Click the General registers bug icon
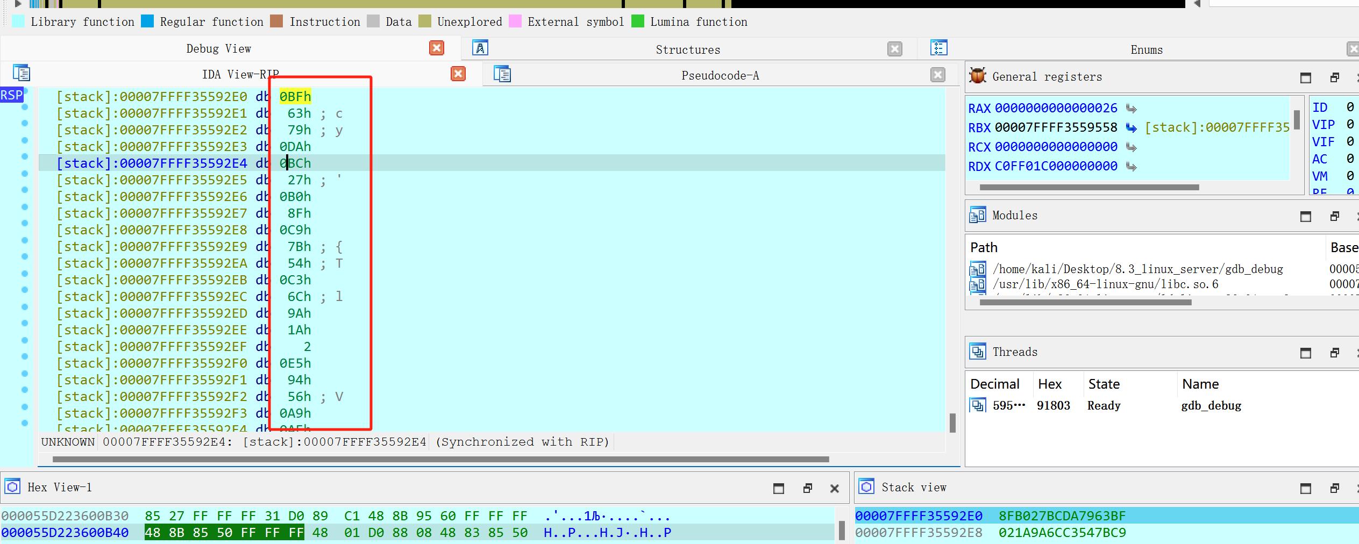 tap(977, 76)
